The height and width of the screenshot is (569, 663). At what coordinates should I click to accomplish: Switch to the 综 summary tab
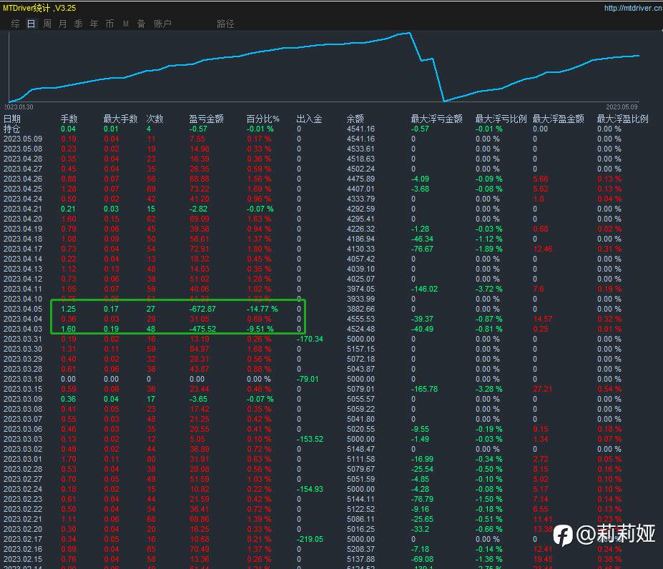(x=15, y=24)
